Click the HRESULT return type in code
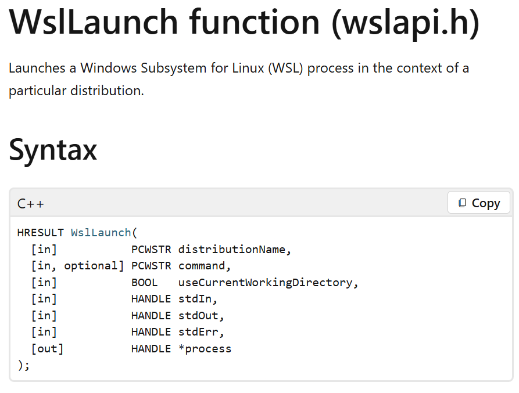This screenshot has height=393, width=519. (x=41, y=233)
